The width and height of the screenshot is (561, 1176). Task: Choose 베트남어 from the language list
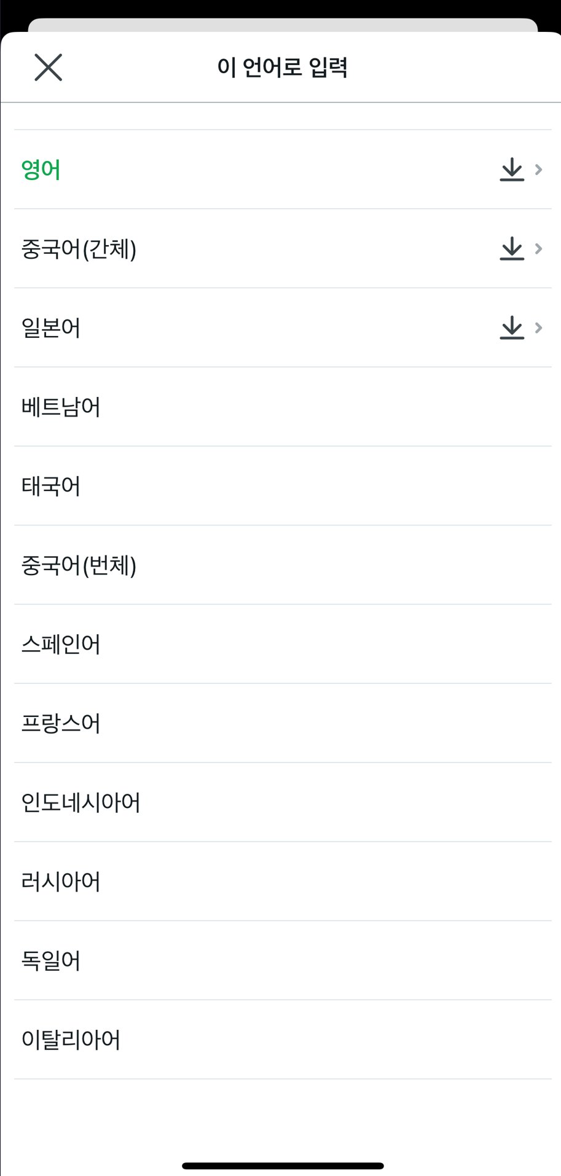click(x=283, y=407)
